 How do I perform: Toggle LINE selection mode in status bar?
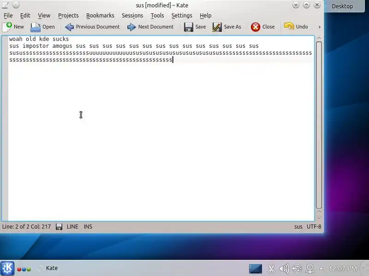tap(72, 227)
